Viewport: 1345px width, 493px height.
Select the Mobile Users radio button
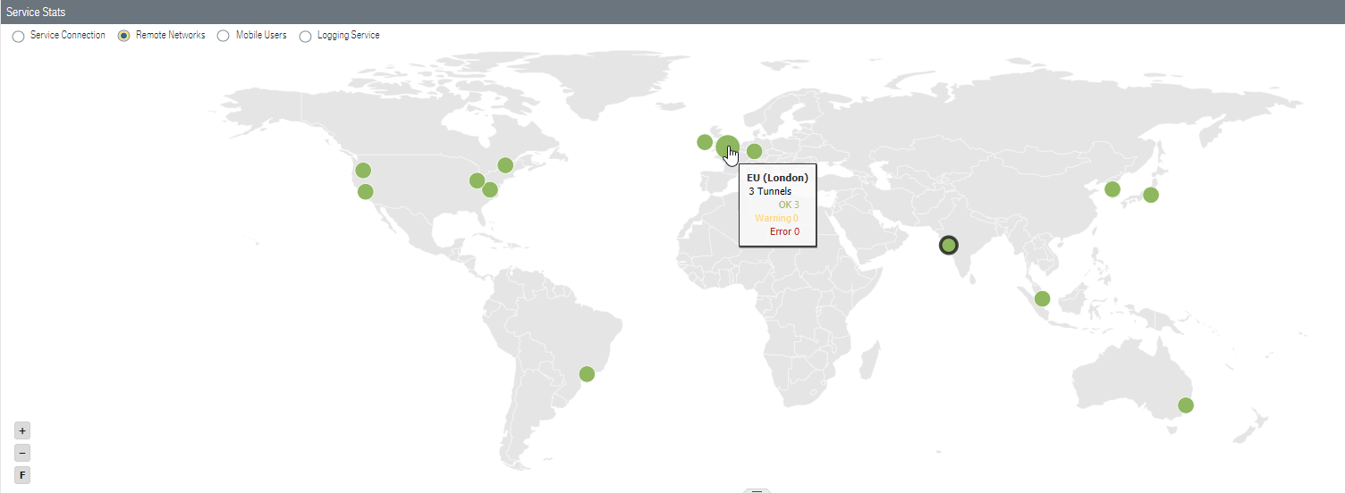[x=224, y=37]
